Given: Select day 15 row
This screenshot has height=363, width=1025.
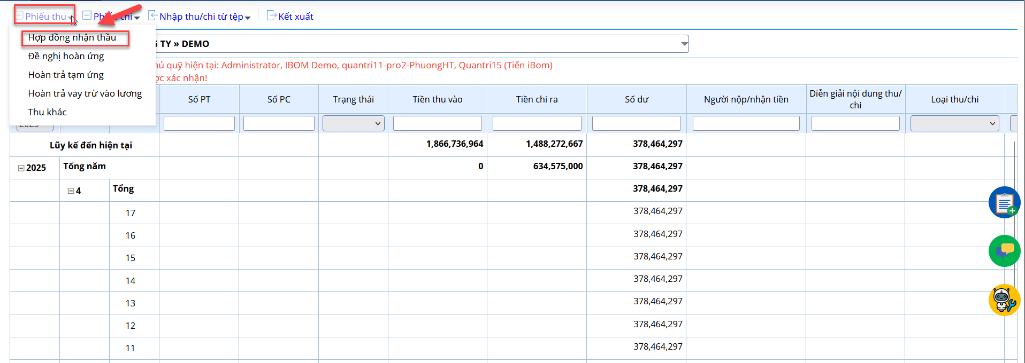Looking at the screenshot, I should [131, 258].
